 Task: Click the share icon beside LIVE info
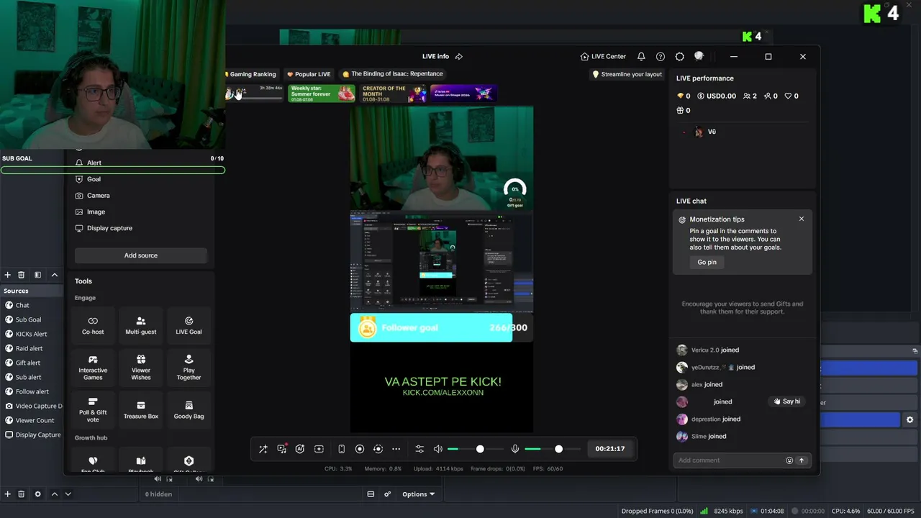click(459, 56)
